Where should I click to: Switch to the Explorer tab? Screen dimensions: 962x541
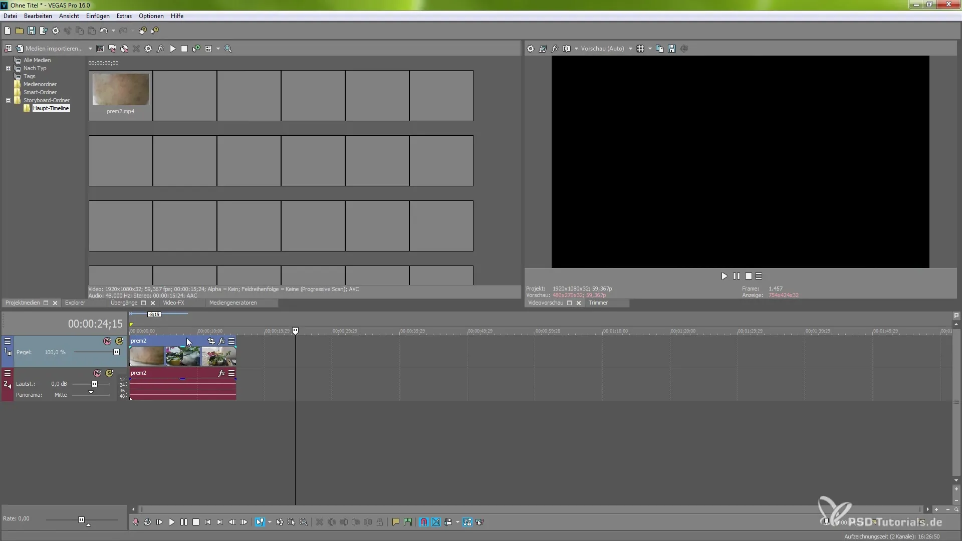point(75,303)
